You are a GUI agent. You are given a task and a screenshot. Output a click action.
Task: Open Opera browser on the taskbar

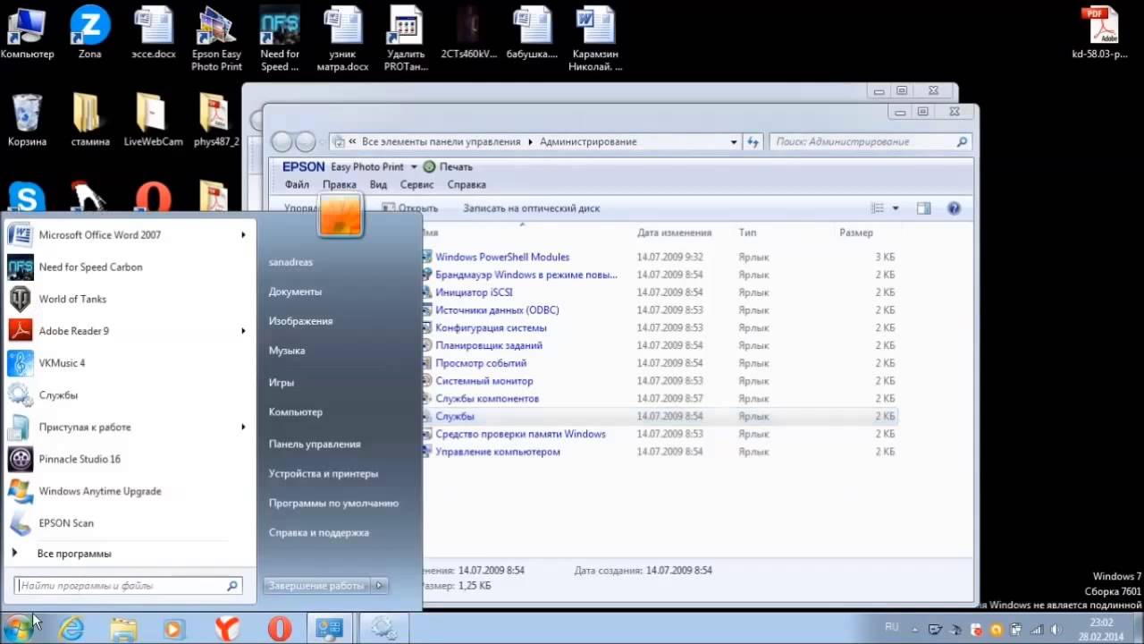280,629
